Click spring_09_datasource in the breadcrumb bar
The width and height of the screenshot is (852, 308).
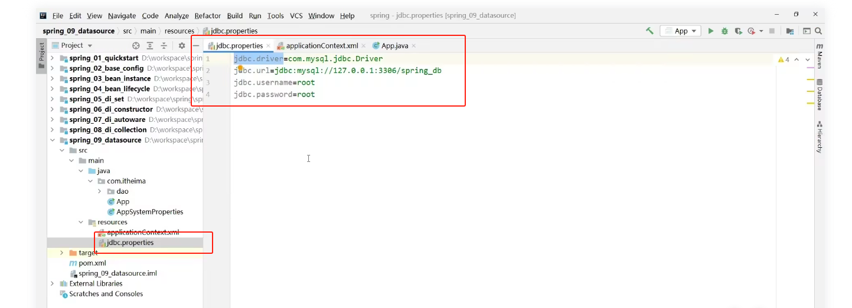click(79, 31)
